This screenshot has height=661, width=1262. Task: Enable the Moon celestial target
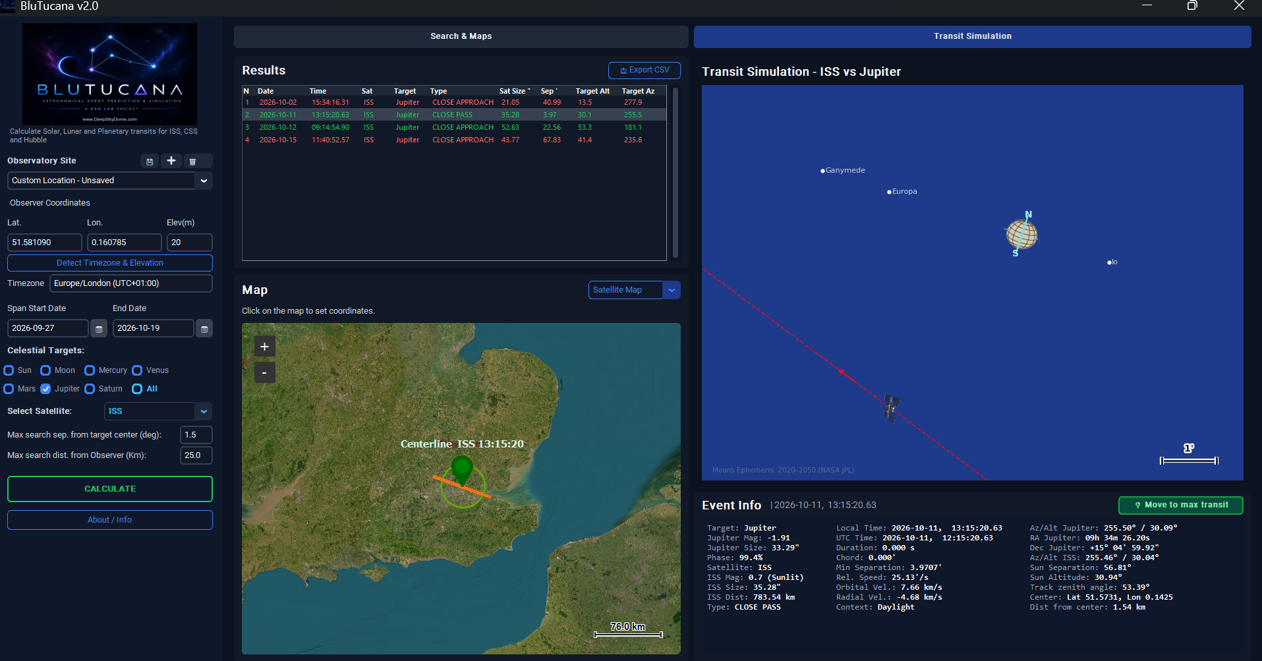coord(45,370)
